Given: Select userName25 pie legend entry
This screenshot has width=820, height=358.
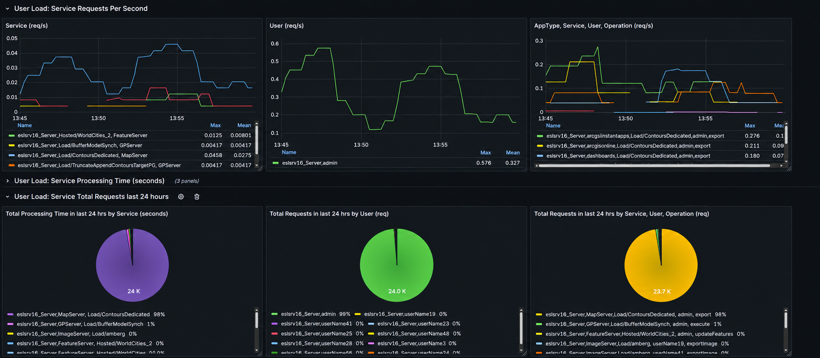Looking at the screenshot, I should (x=318, y=333).
